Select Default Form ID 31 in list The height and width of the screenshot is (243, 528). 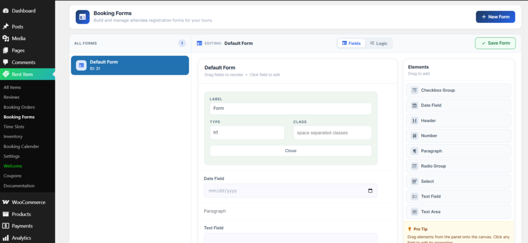point(130,66)
